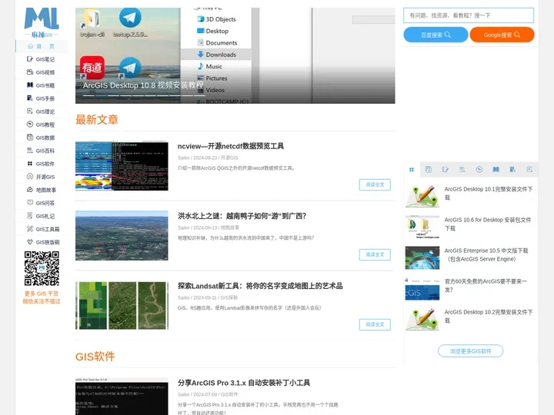Open ArcGIS Desktop 10.1完整安装文件下载 link
The height and width of the screenshot is (415, 554).
point(489,194)
